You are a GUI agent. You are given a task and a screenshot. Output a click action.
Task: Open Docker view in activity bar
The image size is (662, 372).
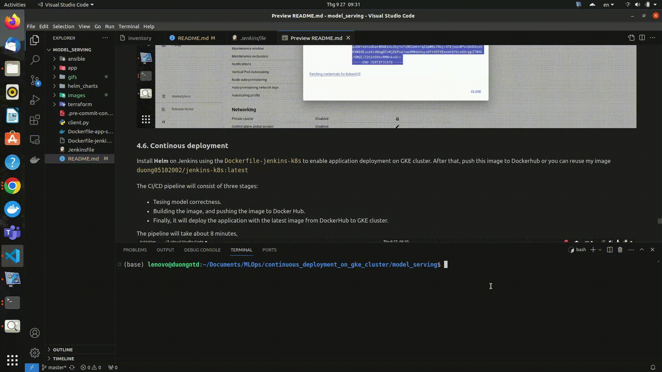[x=35, y=159]
